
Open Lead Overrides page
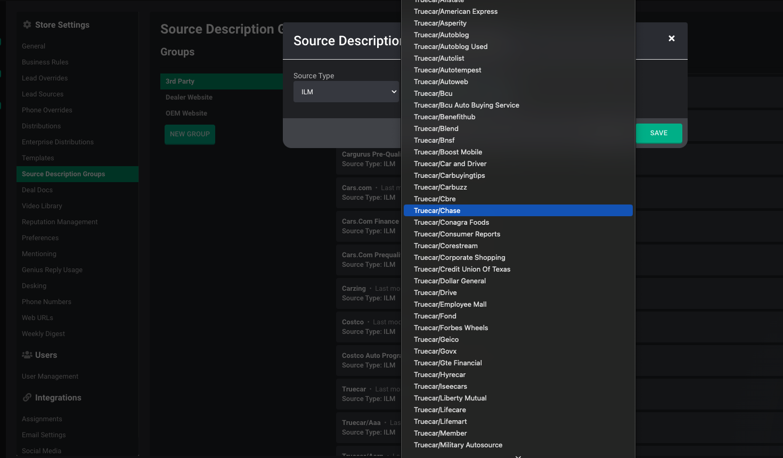(45, 78)
